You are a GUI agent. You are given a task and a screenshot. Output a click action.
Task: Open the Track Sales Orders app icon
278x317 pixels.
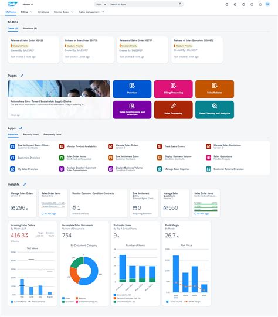click(160, 146)
